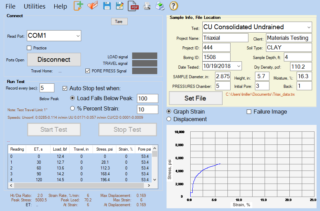The height and width of the screenshot is (211, 320).
Task: Click the Stress, psi column header
Action: [x=105, y=149]
